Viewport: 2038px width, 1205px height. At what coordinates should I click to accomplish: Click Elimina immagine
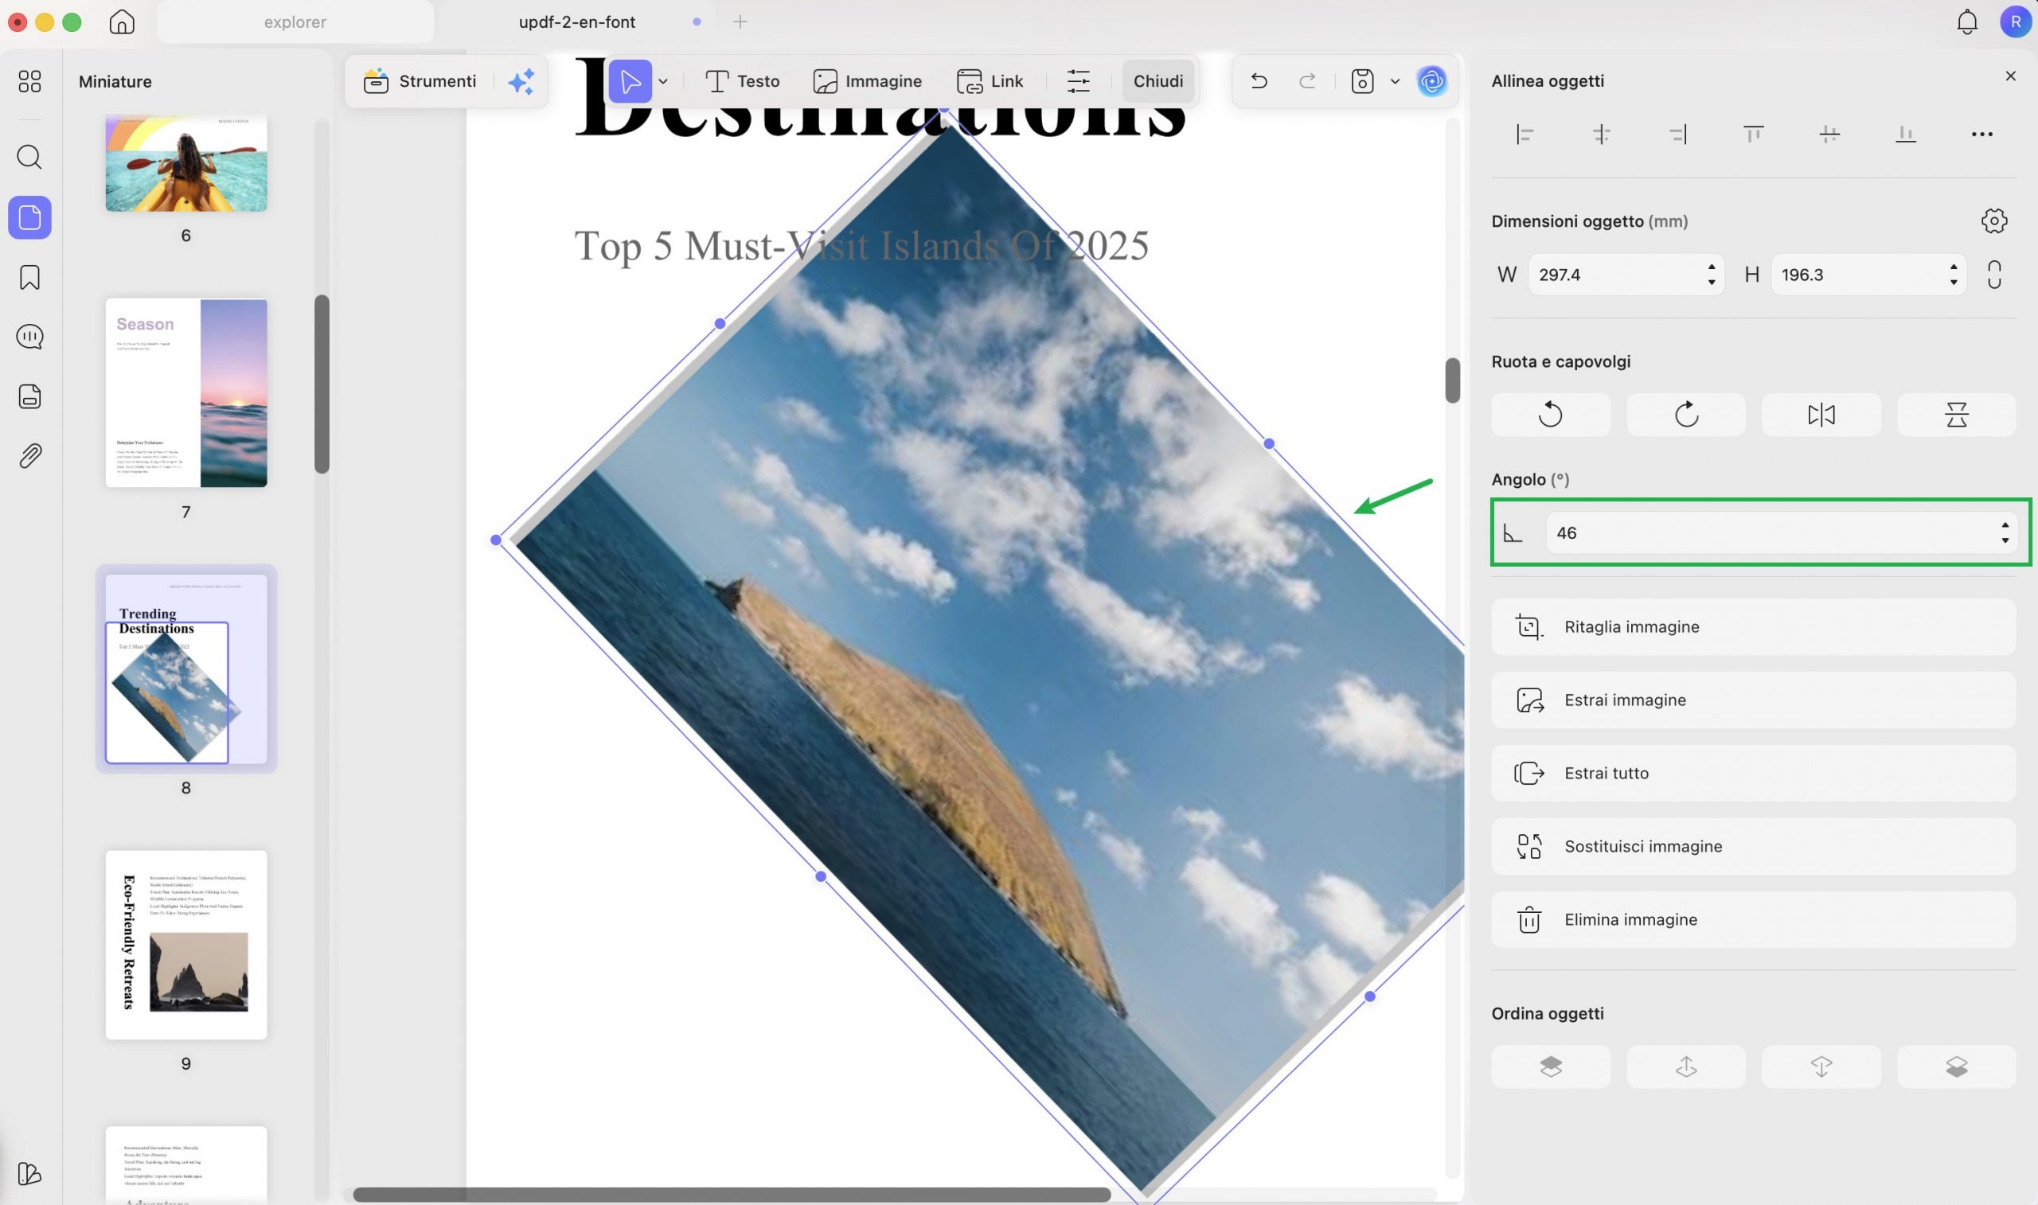1754,919
